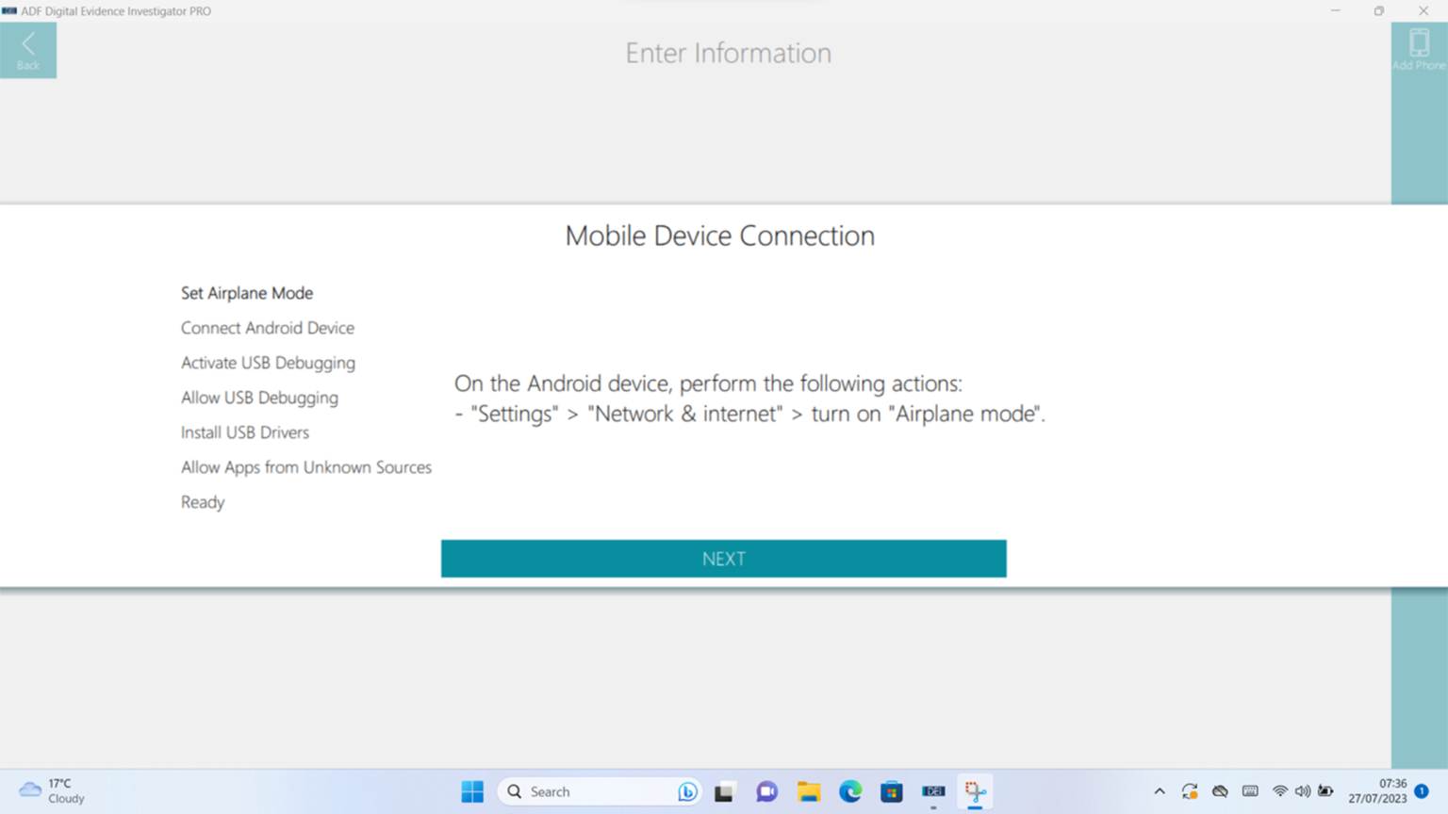
Task: Click the volume icon in the system tray
Action: click(1302, 791)
